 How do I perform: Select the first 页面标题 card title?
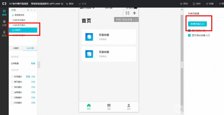tap(104, 35)
